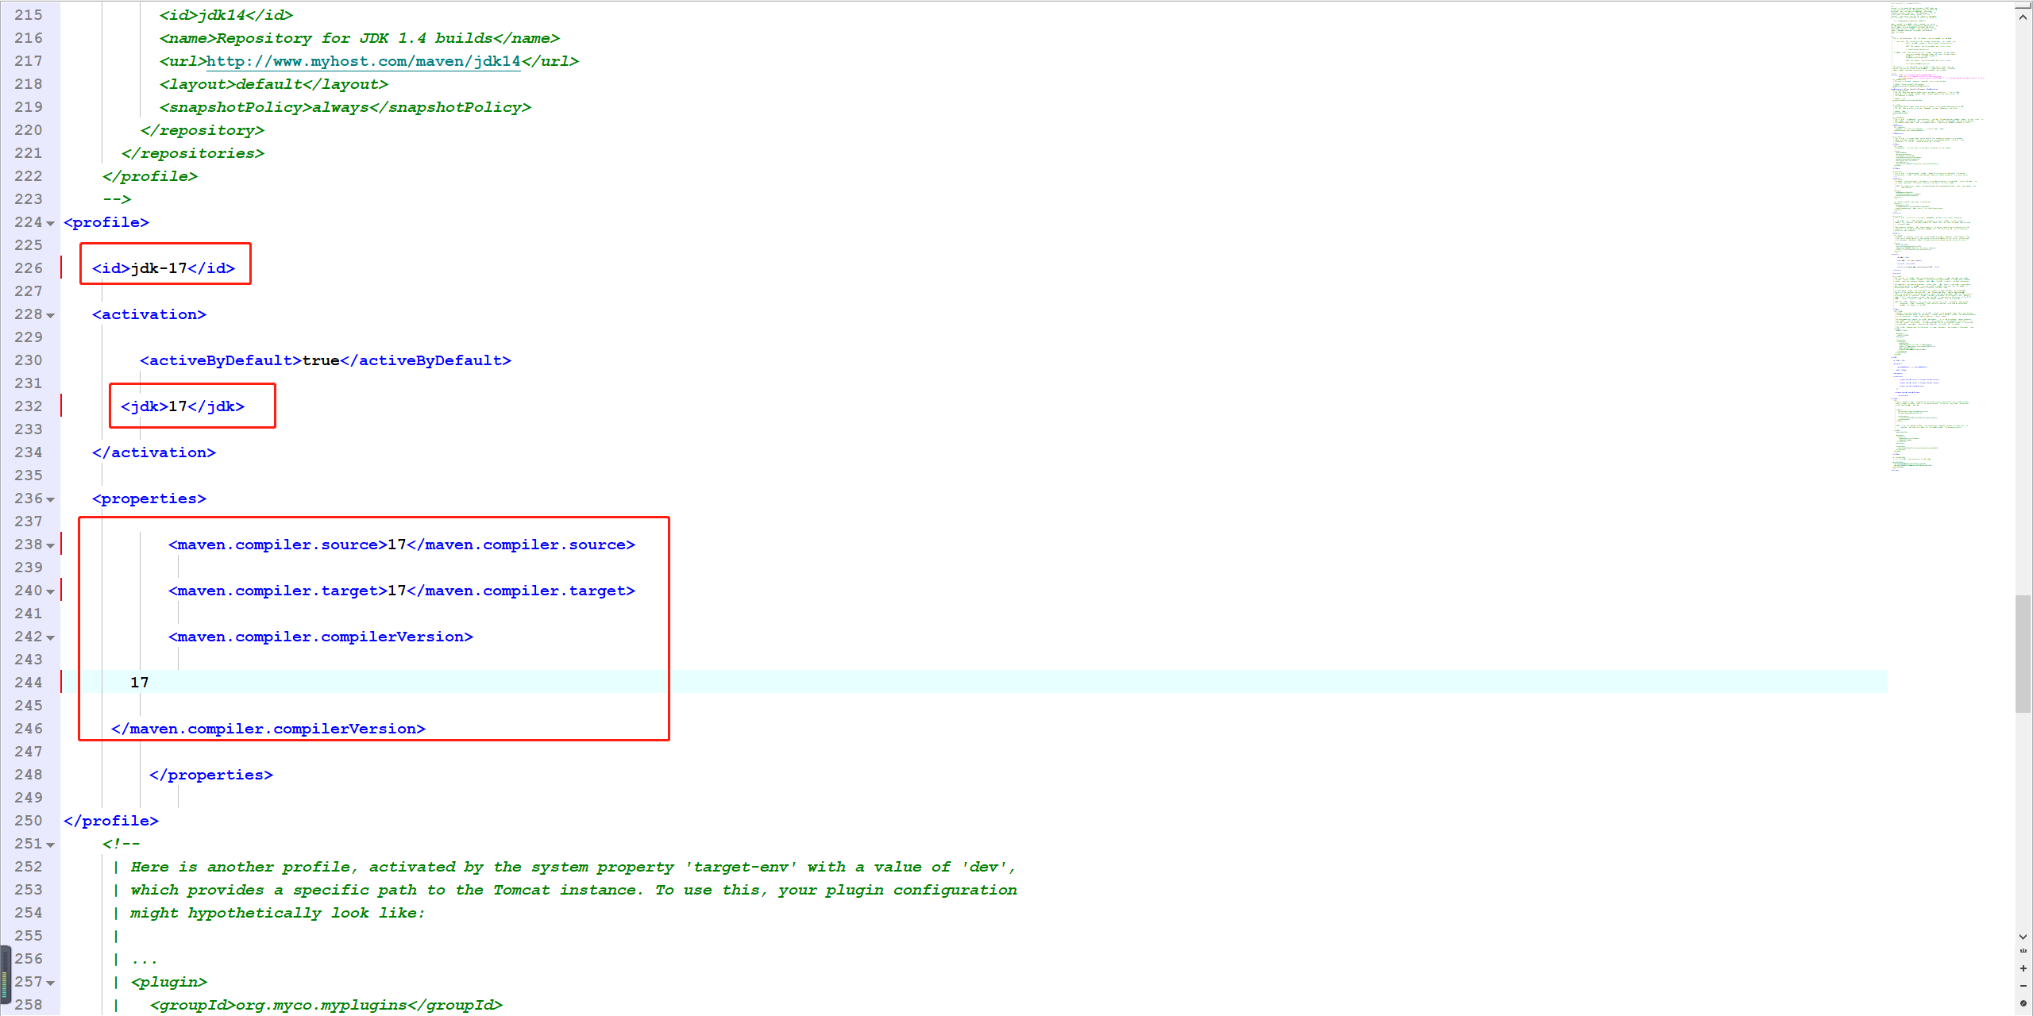Screen dimensions: 2033x1016
Task: Collapse the activation block at line 228
Action: 50,315
